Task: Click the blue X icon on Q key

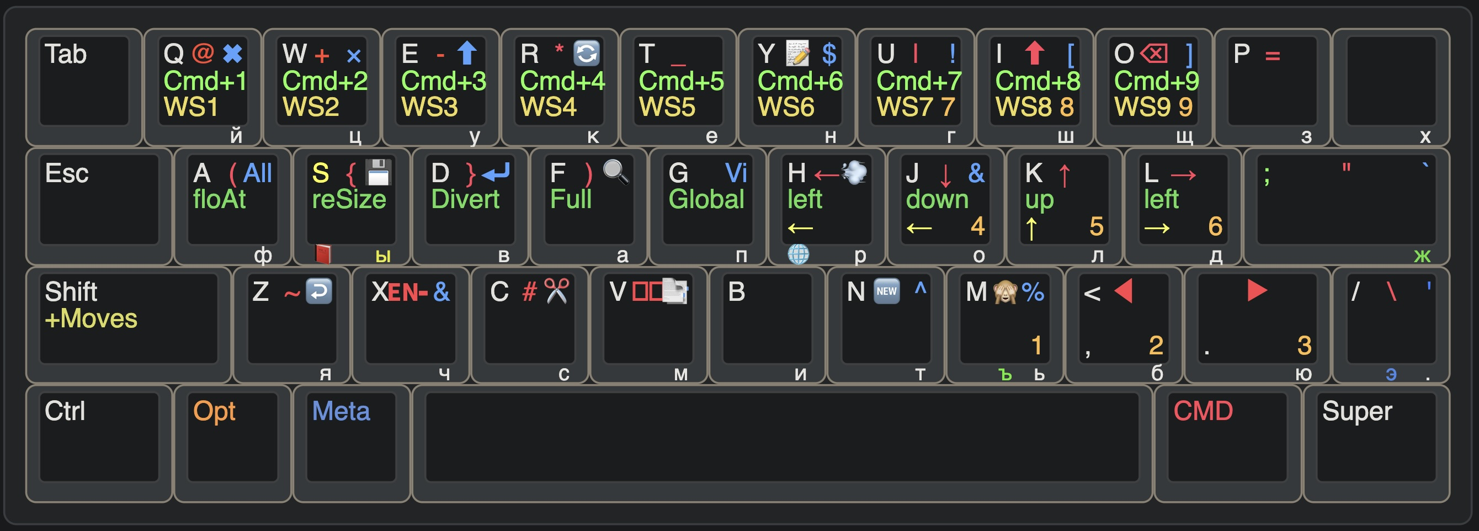Action: [x=232, y=54]
